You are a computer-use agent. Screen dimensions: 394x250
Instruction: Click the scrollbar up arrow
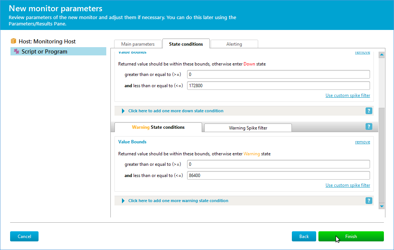tap(382, 55)
